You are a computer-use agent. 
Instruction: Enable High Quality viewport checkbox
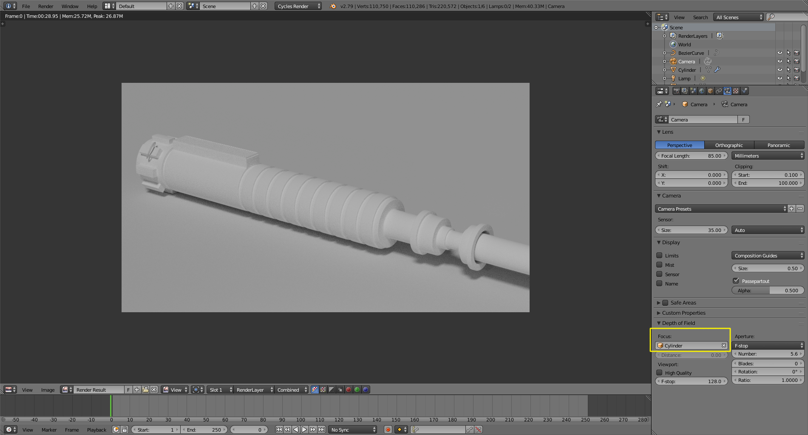[x=659, y=373]
